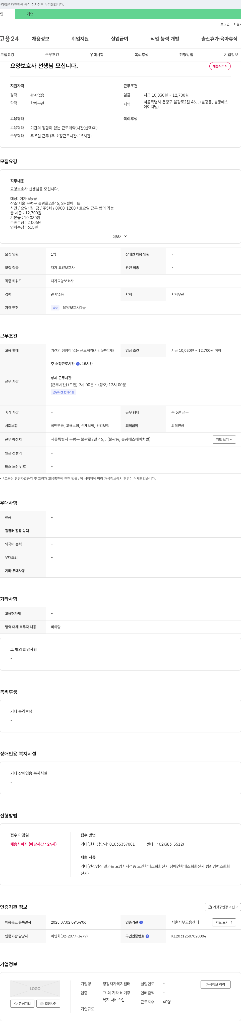Click the contact 이인화(02-2077-3479)
The height and width of the screenshot is (1021, 241).
(x=69, y=936)
